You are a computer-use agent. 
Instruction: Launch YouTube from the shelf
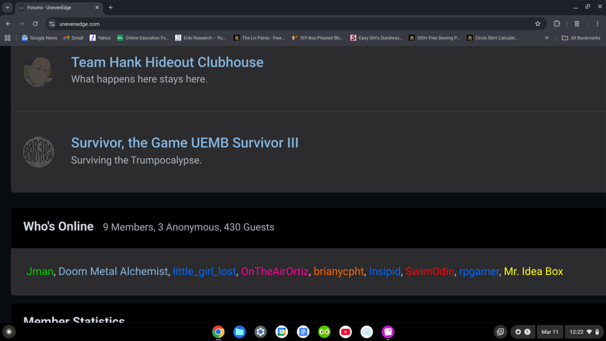[345, 331]
